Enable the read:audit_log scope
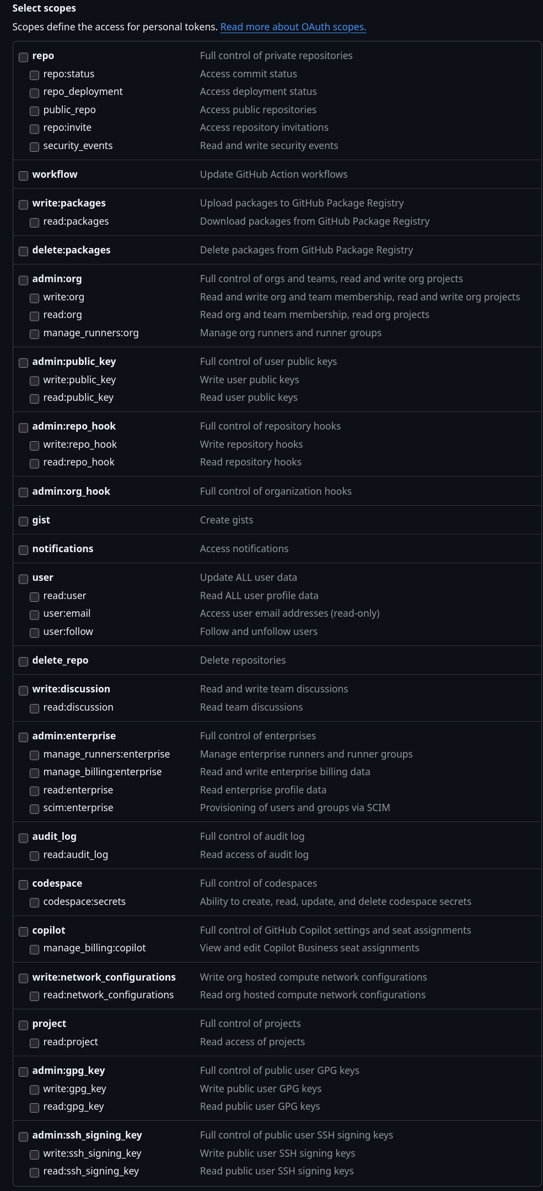 [x=34, y=856]
